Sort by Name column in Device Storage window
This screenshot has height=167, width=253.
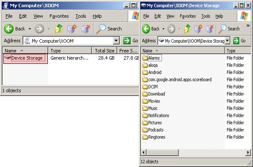[183, 51]
